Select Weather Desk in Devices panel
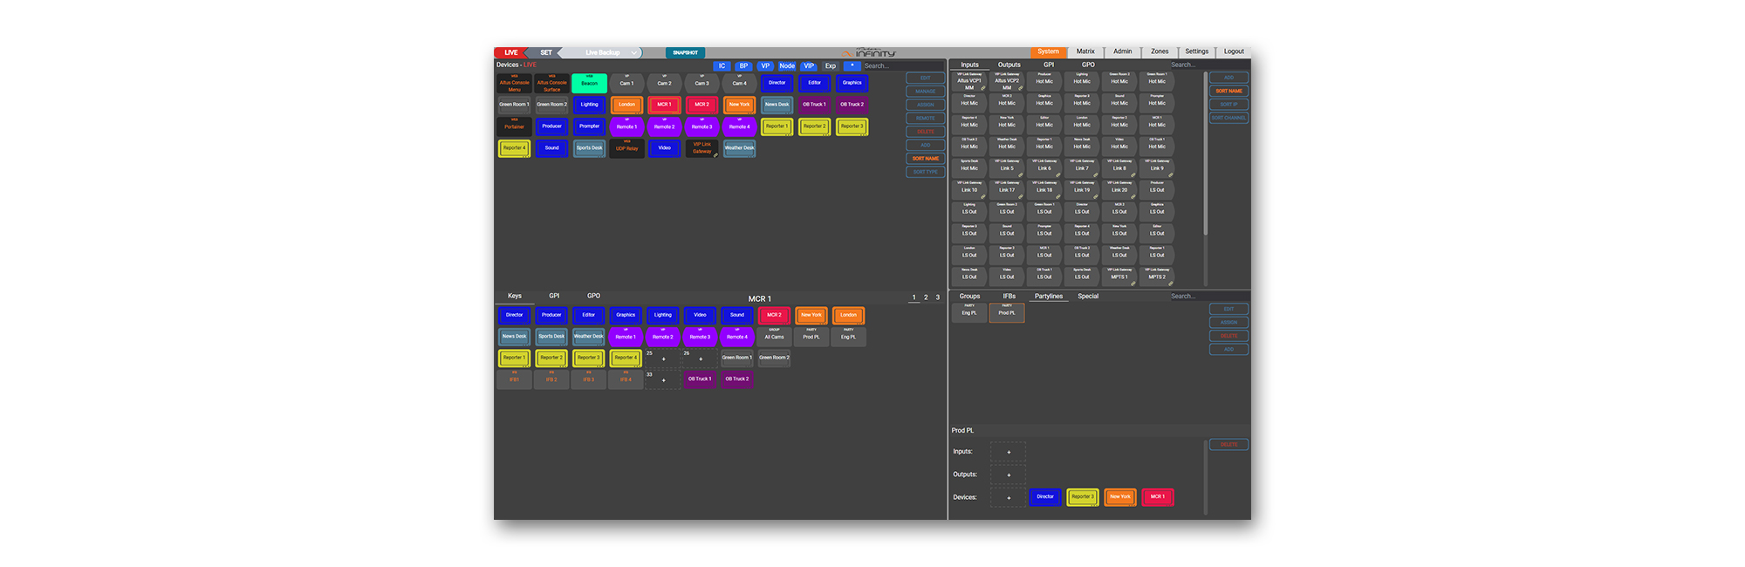 [739, 148]
